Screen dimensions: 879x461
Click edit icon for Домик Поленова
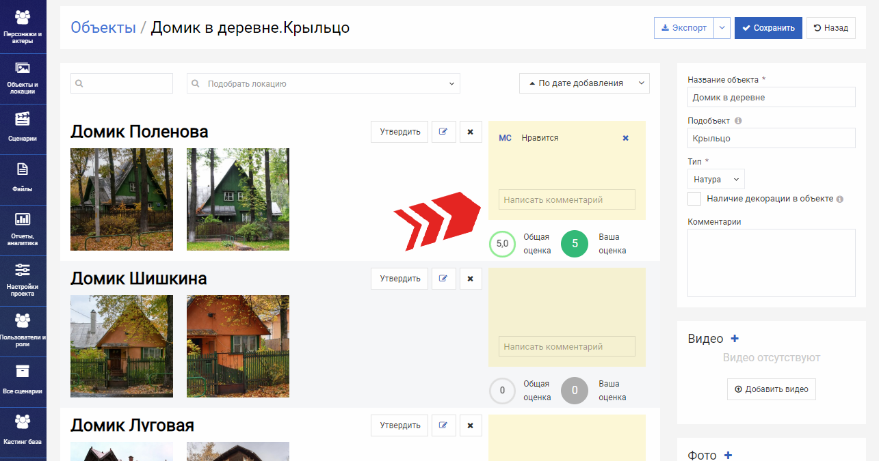(x=443, y=132)
